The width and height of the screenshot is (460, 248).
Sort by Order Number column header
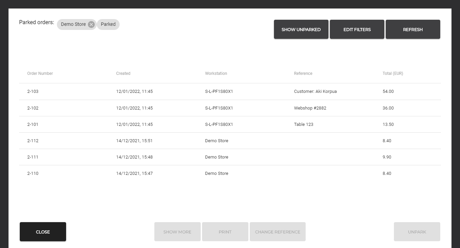[40, 73]
